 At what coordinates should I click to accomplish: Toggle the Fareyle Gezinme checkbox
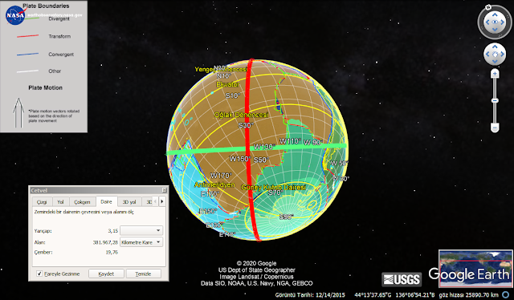pyautogui.click(x=39, y=274)
